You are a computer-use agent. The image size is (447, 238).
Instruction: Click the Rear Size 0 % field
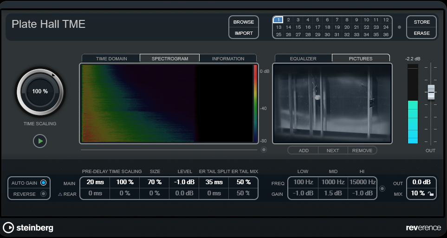pos(155,193)
